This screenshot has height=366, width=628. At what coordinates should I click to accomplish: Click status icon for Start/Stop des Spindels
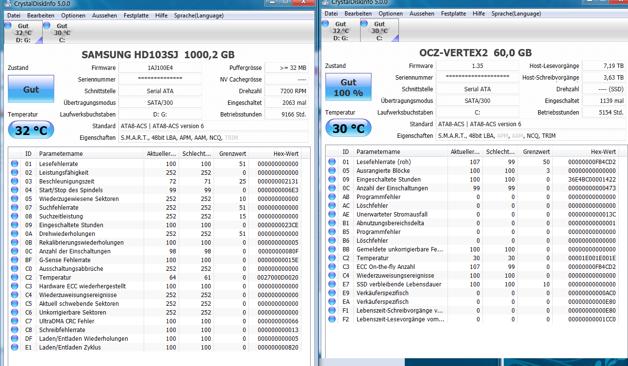coord(15,190)
